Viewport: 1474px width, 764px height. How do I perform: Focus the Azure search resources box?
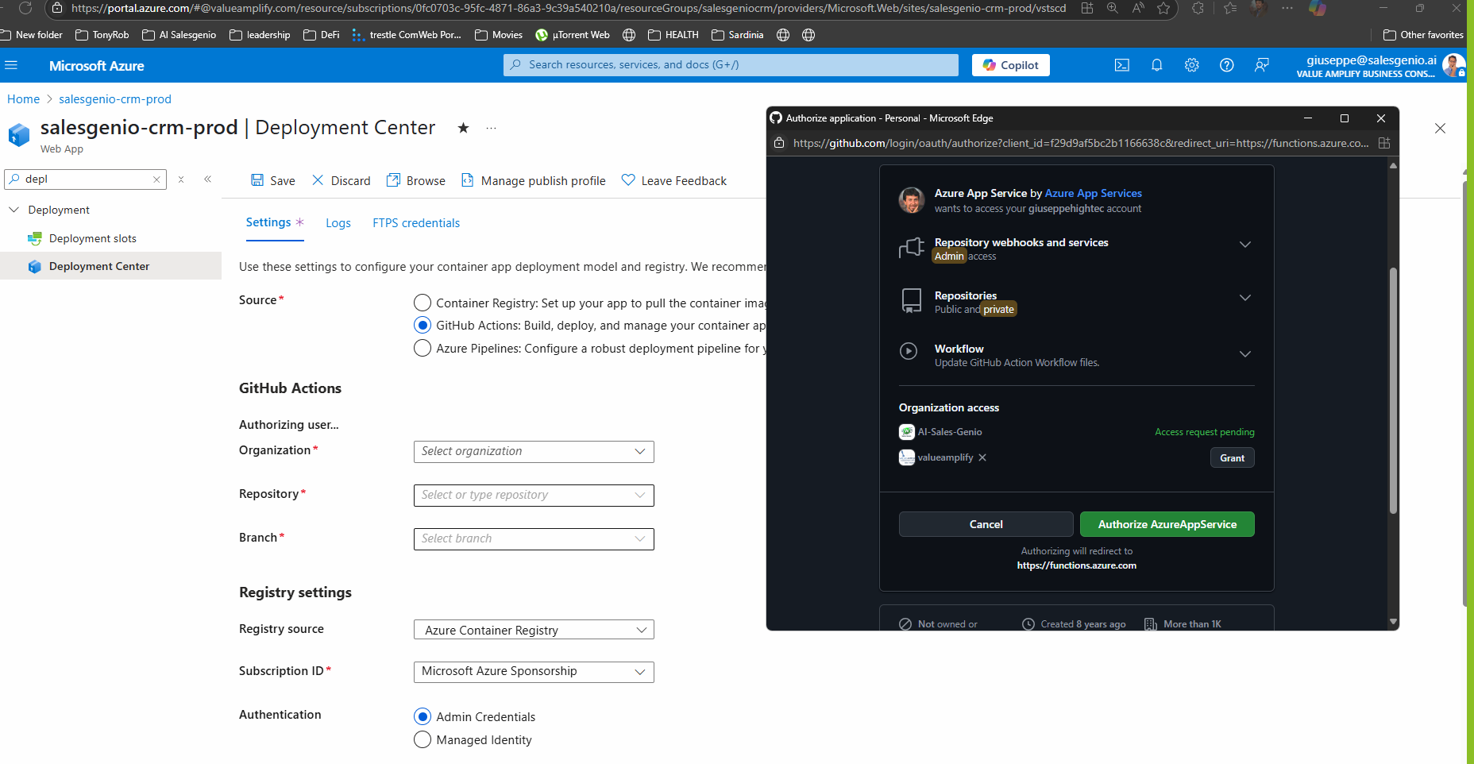pos(731,65)
